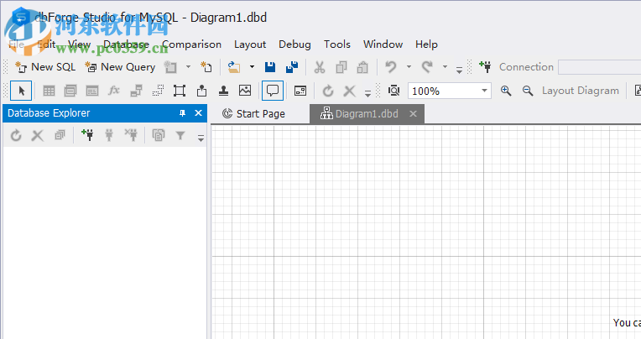Select the New Note tool
Image resolution: width=641 pixels, height=339 pixels.
coord(201,91)
